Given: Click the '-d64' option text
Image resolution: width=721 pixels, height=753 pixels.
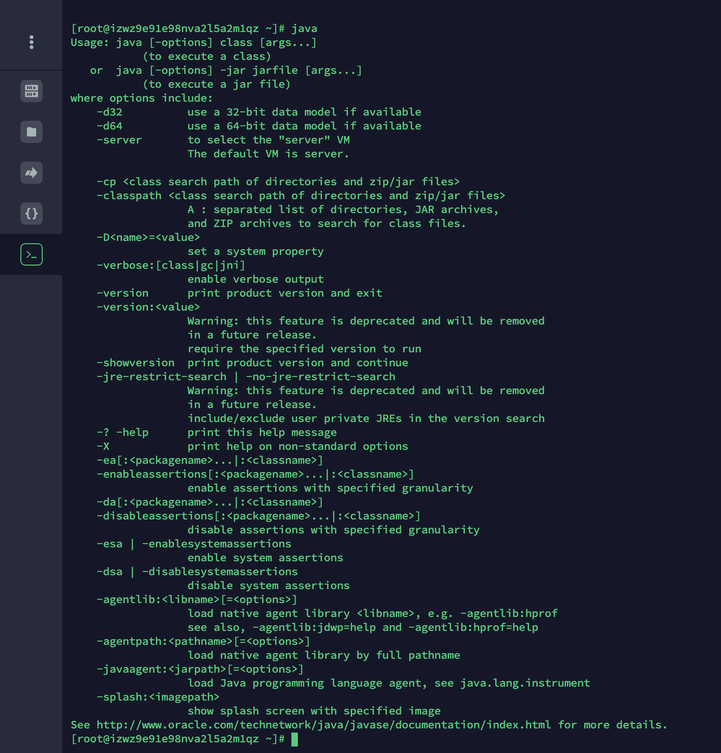Looking at the screenshot, I should pyautogui.click(x=109, y=126).
